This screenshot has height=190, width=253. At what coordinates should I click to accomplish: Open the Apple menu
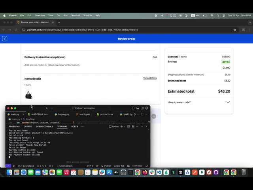(4, 15)
